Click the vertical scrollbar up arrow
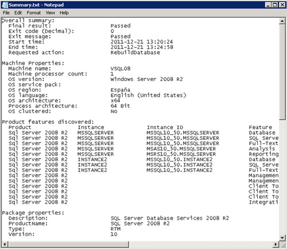287x249 pixels. point(282,21)
